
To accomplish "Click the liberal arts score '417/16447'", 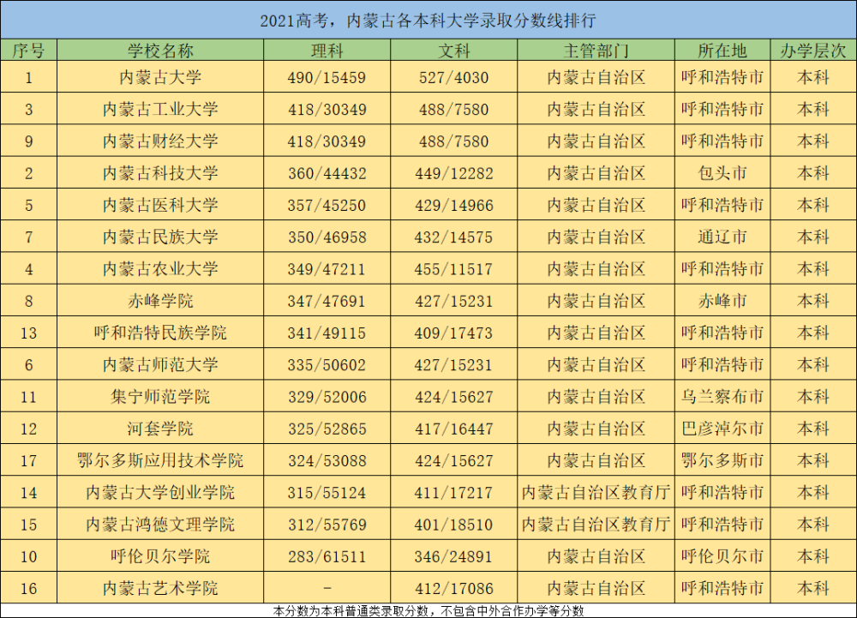I will click(453, 429).
